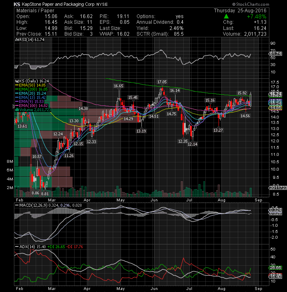This screenshot has height=292, width=287.
Task: Click the 2011723 volume tag on right axis
Action: click(x=278, y=188)
